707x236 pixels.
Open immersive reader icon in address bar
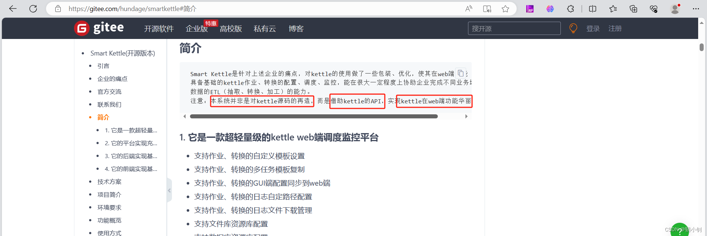(487, 9)
